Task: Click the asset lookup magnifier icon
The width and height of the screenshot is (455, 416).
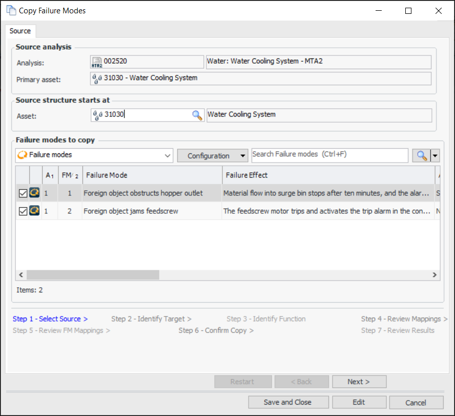Action: pos(197,115)
